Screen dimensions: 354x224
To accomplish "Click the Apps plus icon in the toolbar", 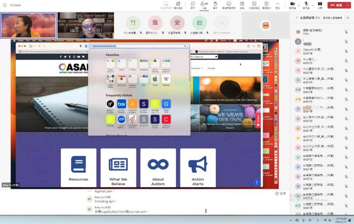I will (x=266, y=5).
